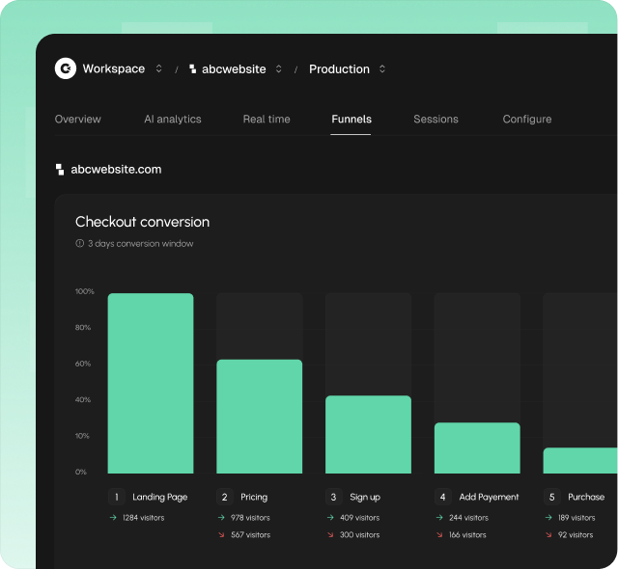
Task: Click green arrow beside 1284 visitors
Action: [113, 518]
